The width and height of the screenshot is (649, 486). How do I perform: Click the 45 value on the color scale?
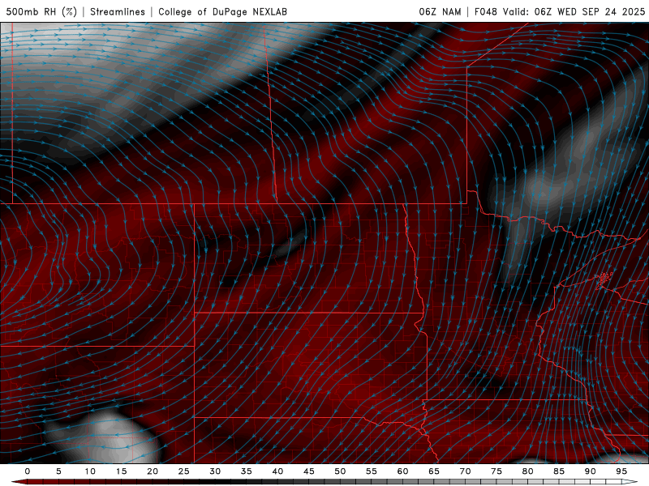coord(308,471)
